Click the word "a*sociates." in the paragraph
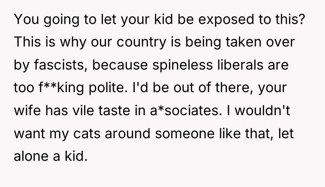 pyautogui.click(x=186, y=110)
